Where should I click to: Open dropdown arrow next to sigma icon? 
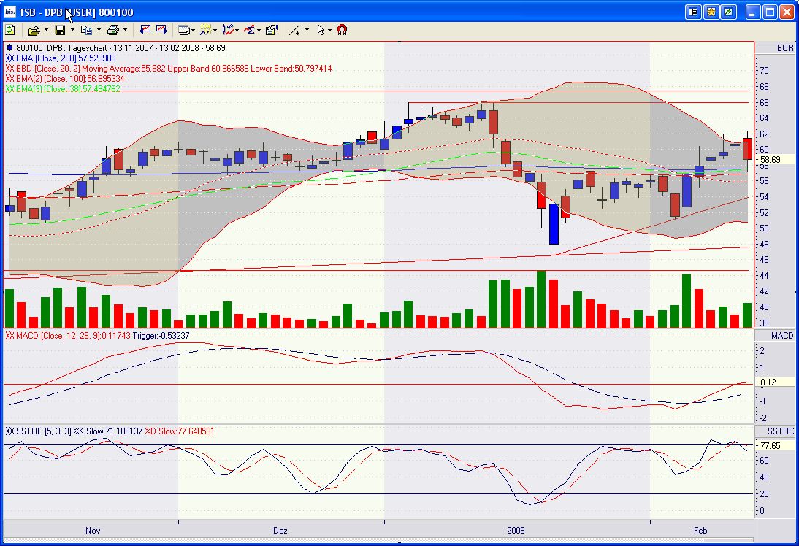click(259, 30)
